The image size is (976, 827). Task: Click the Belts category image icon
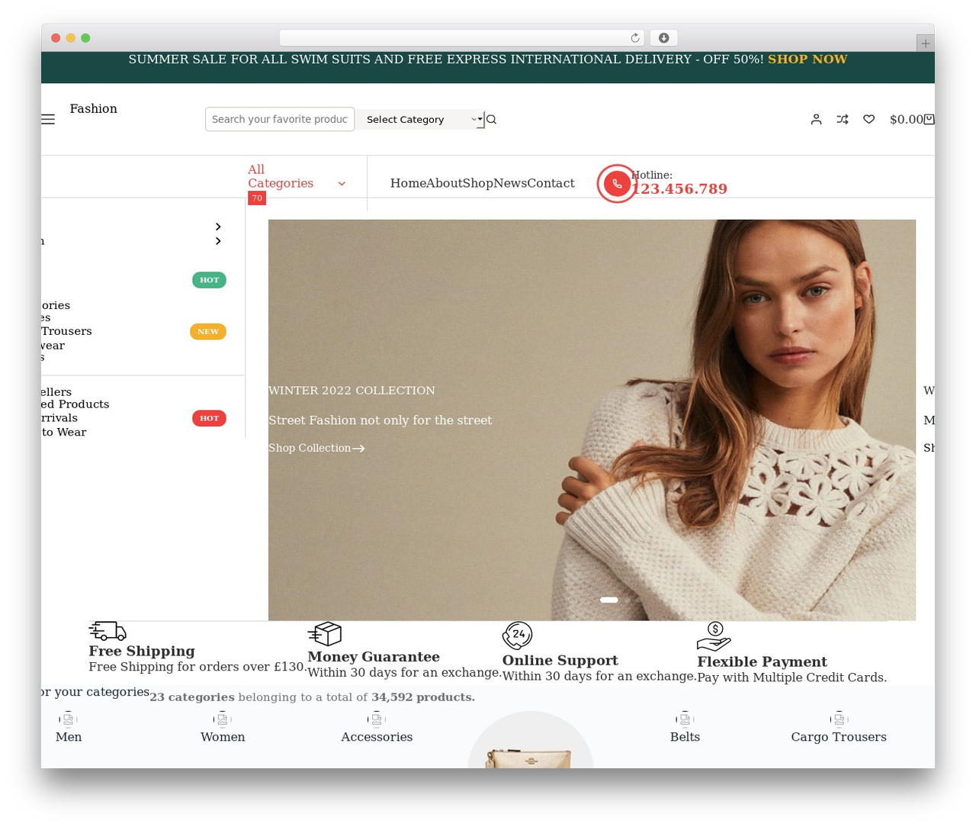[685, 719]
